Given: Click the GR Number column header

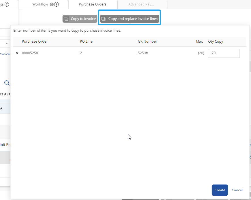Looking at the screenshot, I should 148,41.
